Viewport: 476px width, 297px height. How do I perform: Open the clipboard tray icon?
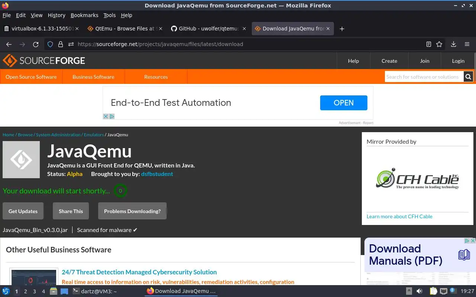point(433,291)
